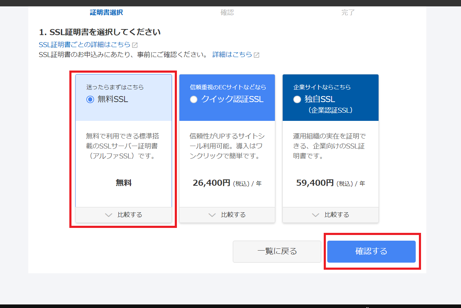
Task: Click the 完了 step tab
Action: tap(348, 13)
